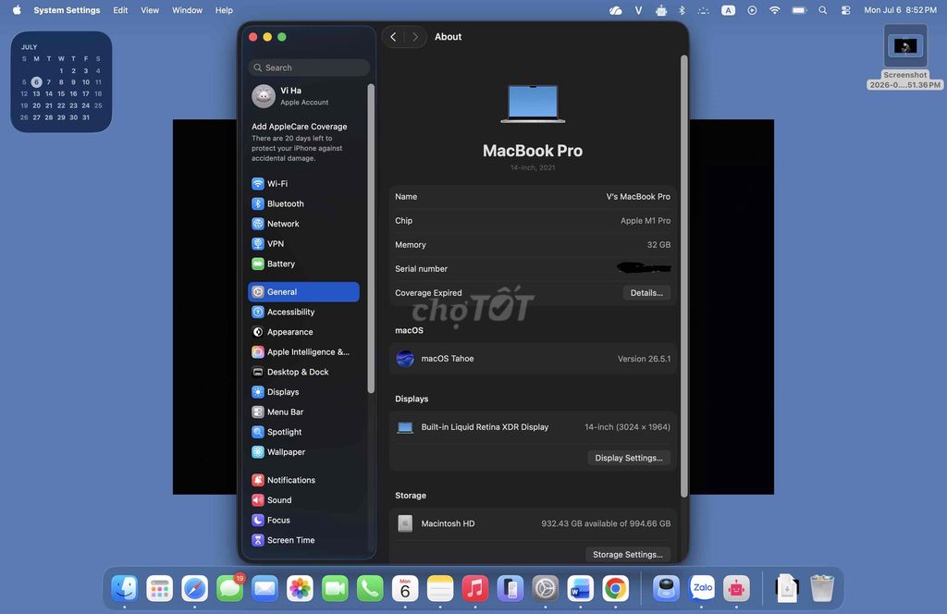This screenshot has height=614, width=947.
Task: Click the Search field in sidebar
Action: pos(309,68)
